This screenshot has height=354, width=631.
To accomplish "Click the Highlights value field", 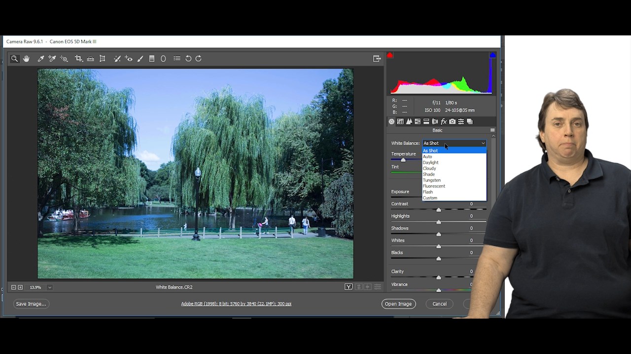I will 470,216.
